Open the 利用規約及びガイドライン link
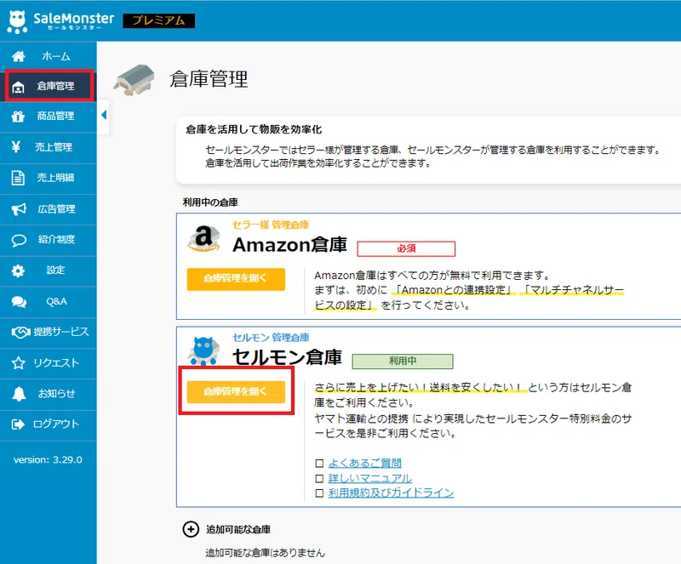This screenshot has height=564, width=681. click(x=391, y=493)
